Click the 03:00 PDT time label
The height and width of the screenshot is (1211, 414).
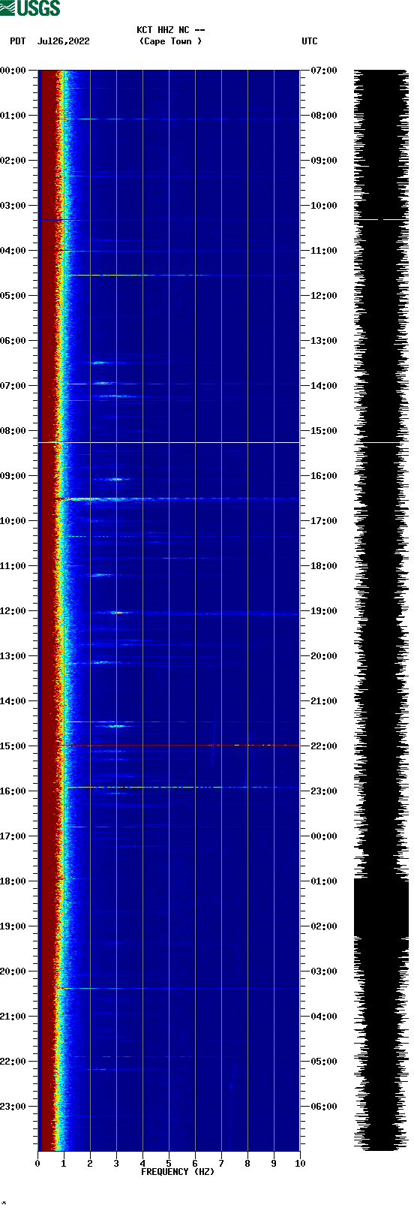(13, 206)
